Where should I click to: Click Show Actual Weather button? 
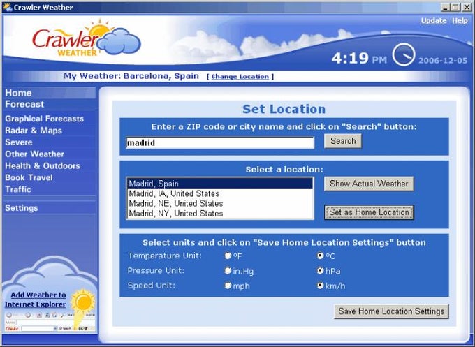[x=369, y=184]
